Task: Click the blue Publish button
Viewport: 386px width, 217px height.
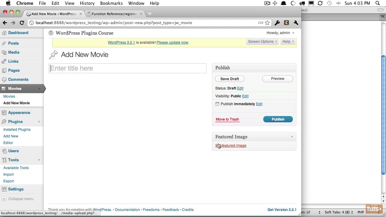Action: [278, 119]
